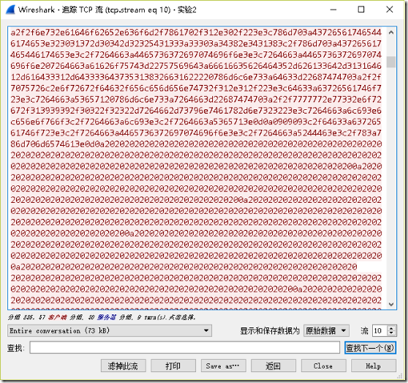Click the Wireshark shark fin title icon

pyautogui.click(x=10, y=10)
